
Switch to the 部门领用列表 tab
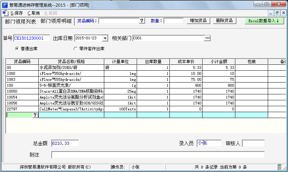pos(20,22)
